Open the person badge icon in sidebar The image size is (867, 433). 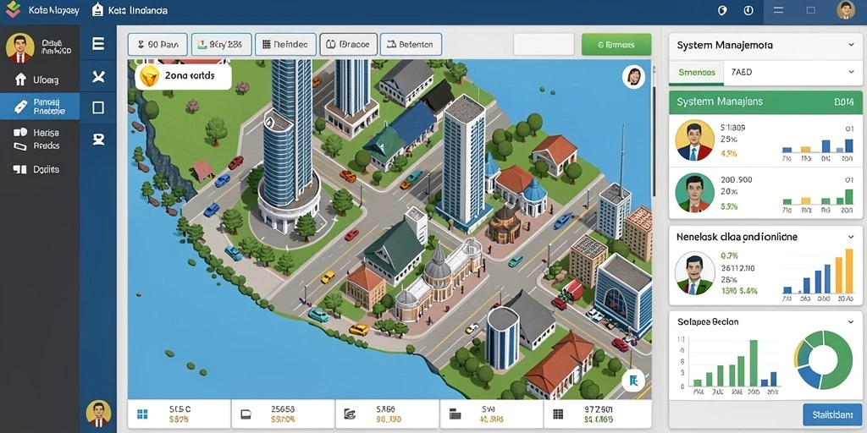point(98,140)
